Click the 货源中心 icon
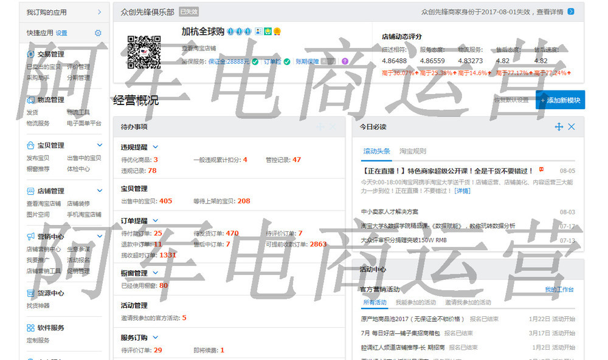Screen dimensions: 608x360 tap(30, 293)
